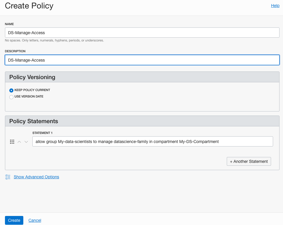Screen dimensions: 283x225
Task: Move Statement 1 up with the arrow
Action: [x=19, y=142]
